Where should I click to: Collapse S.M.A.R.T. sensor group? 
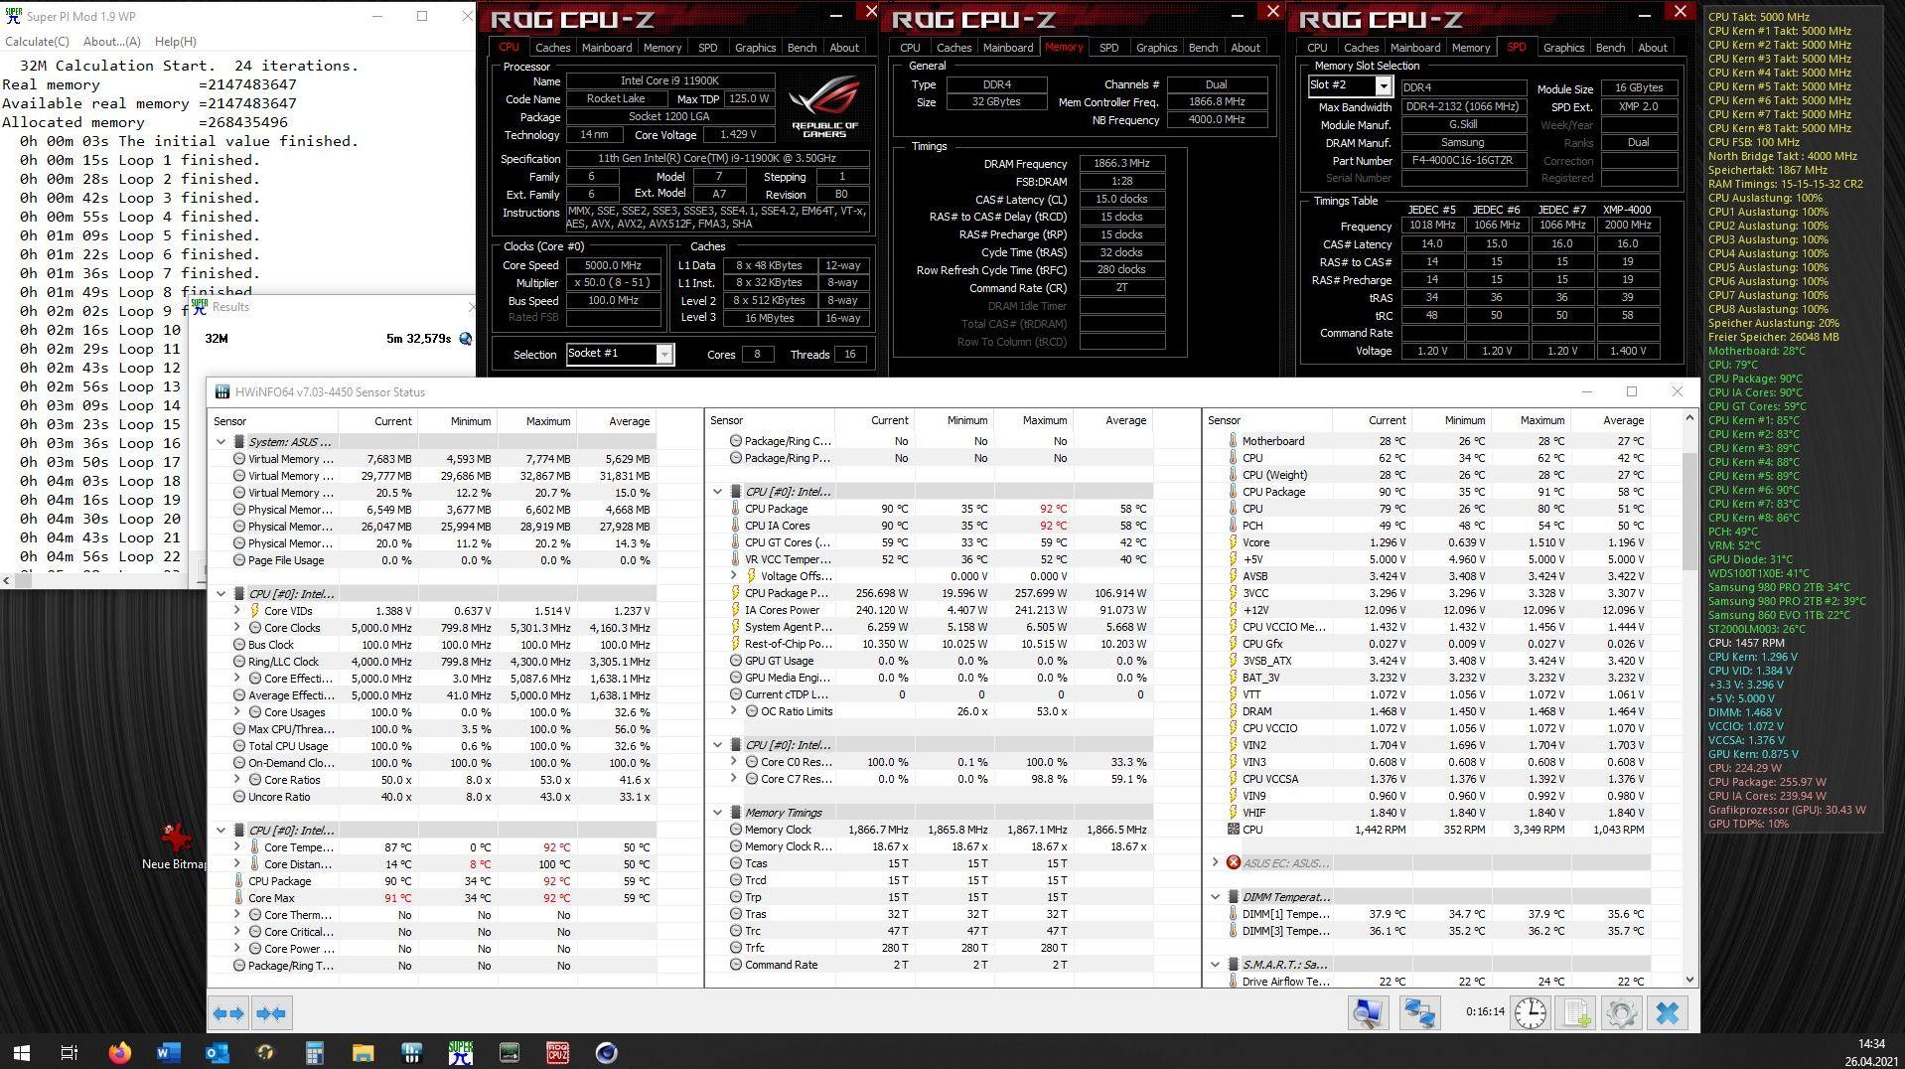coord(1215,964)
